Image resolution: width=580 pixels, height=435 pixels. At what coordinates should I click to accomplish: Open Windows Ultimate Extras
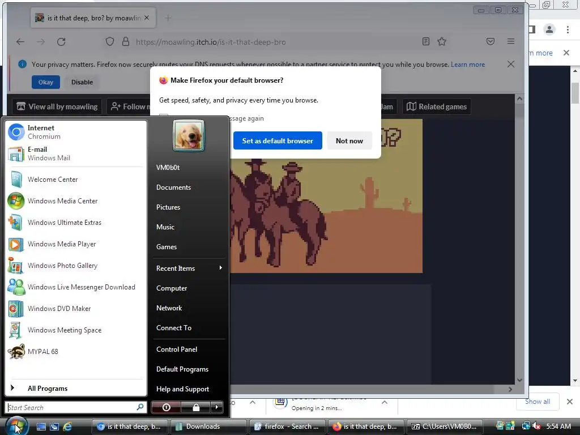pos(76,222)
